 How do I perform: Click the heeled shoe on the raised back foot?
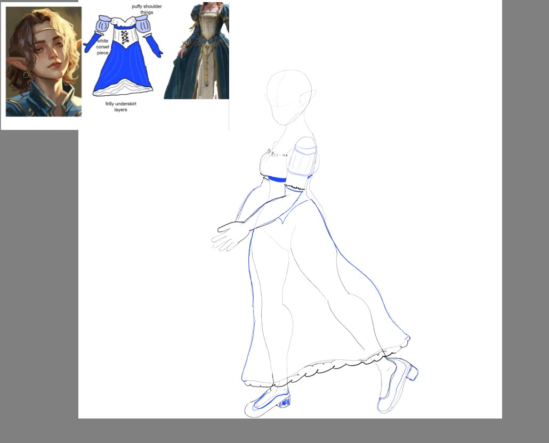(x=398, y=385)
